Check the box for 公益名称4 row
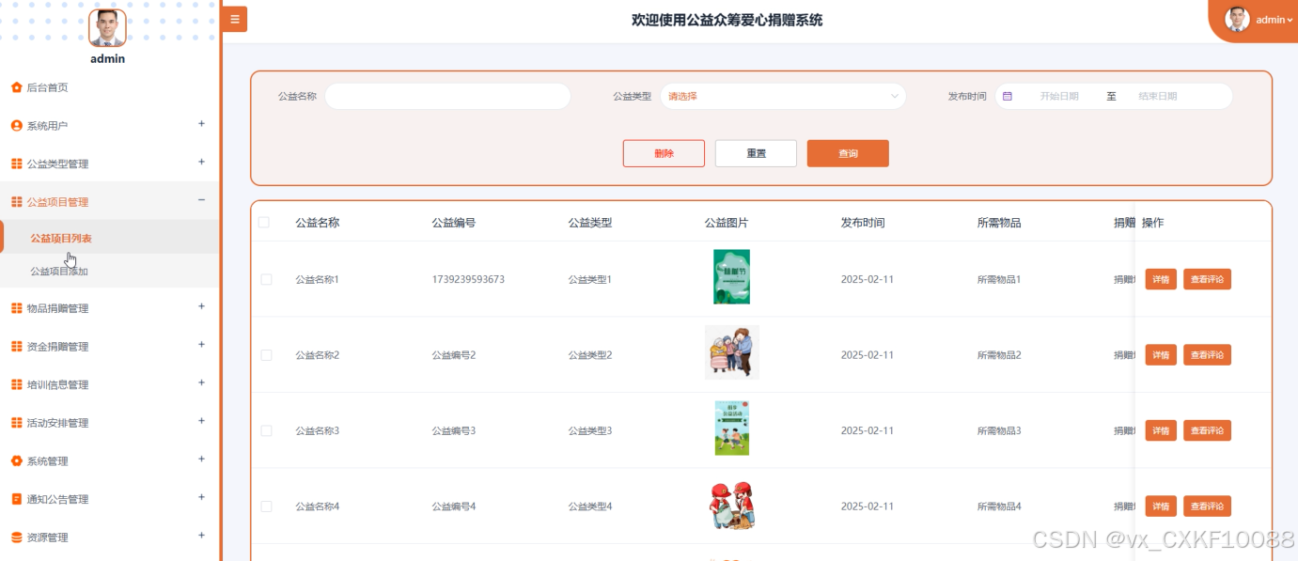This screenshot has height=561, width=1298. pyautogui.click(x=266, y=506)
